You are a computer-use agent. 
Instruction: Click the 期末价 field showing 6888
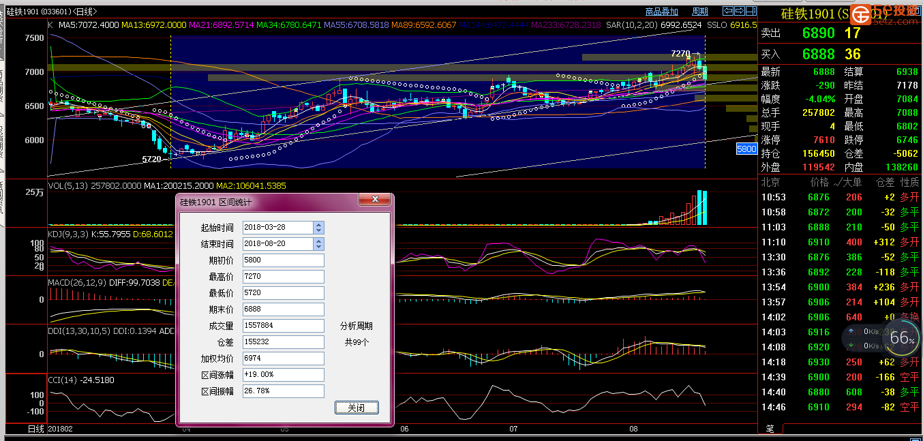click(x=284, y=309)
